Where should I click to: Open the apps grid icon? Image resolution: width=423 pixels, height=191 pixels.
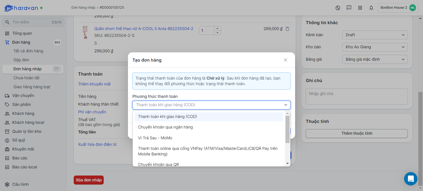coord(360,8)
